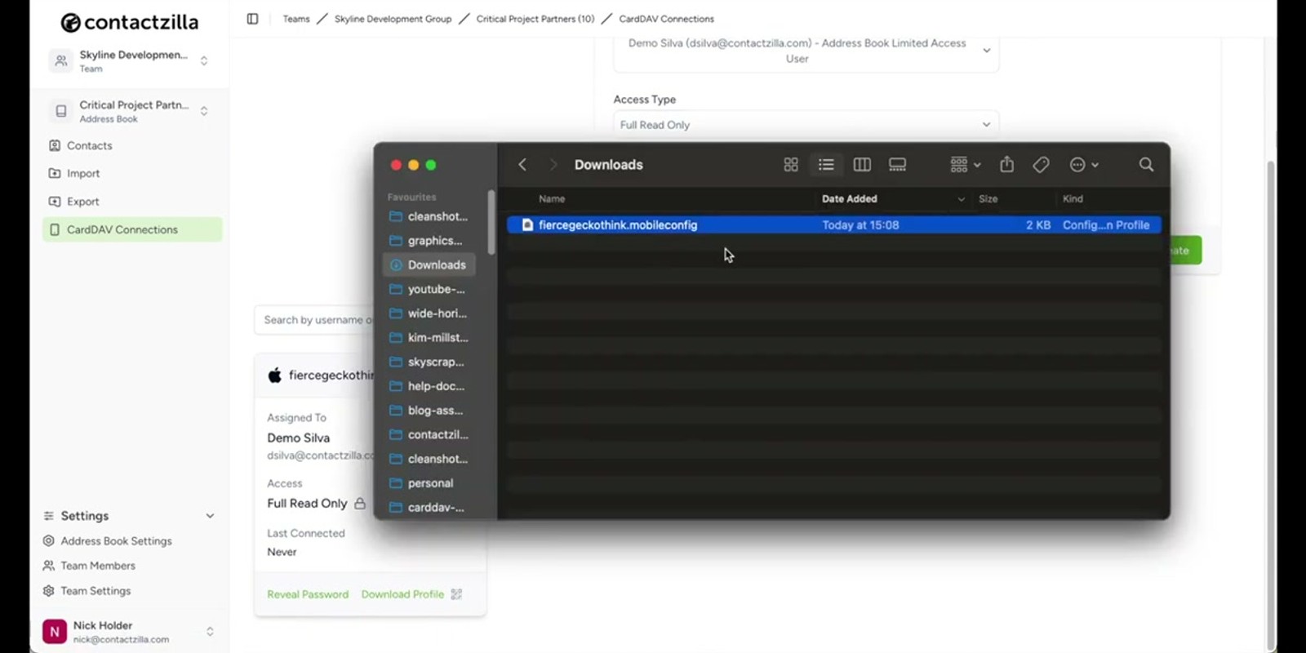Viewport: 1306px width, 653px height.
Task: Click QR code icon beside Download Profile
Action: [x=456, y=594]
